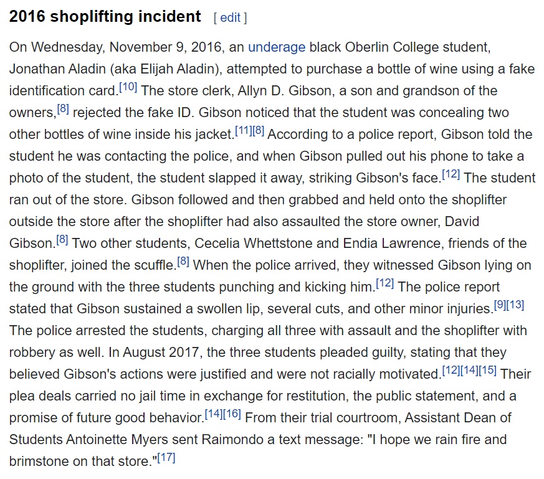Click the 2016 shoplifting incident heading
The image size is (544, 479).
coord(105,16)
